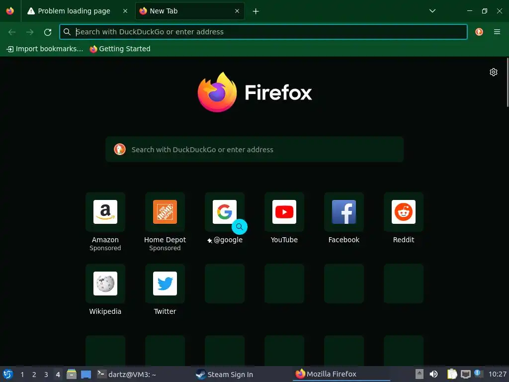
Task: Switch to workspace 1
Action: [x=22, y=375]
